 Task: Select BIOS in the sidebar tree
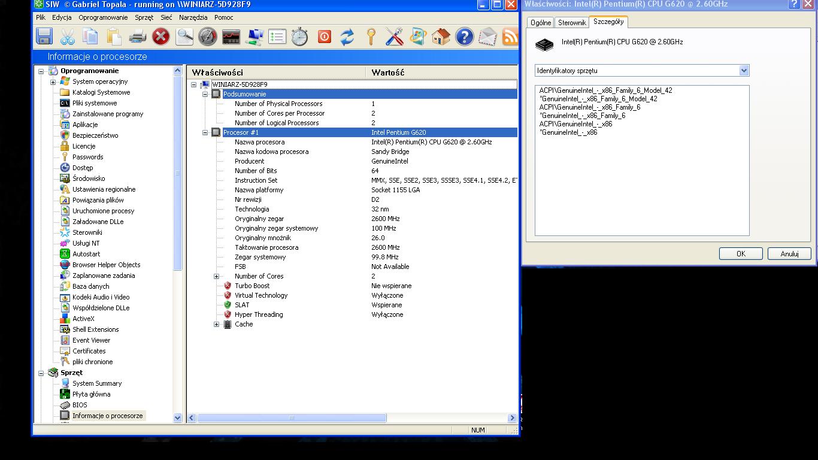[x=80, y=405]
